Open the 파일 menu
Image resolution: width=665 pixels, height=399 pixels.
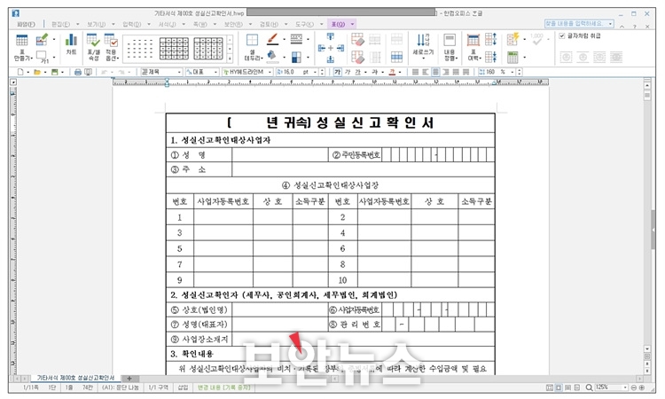(26, 24)
